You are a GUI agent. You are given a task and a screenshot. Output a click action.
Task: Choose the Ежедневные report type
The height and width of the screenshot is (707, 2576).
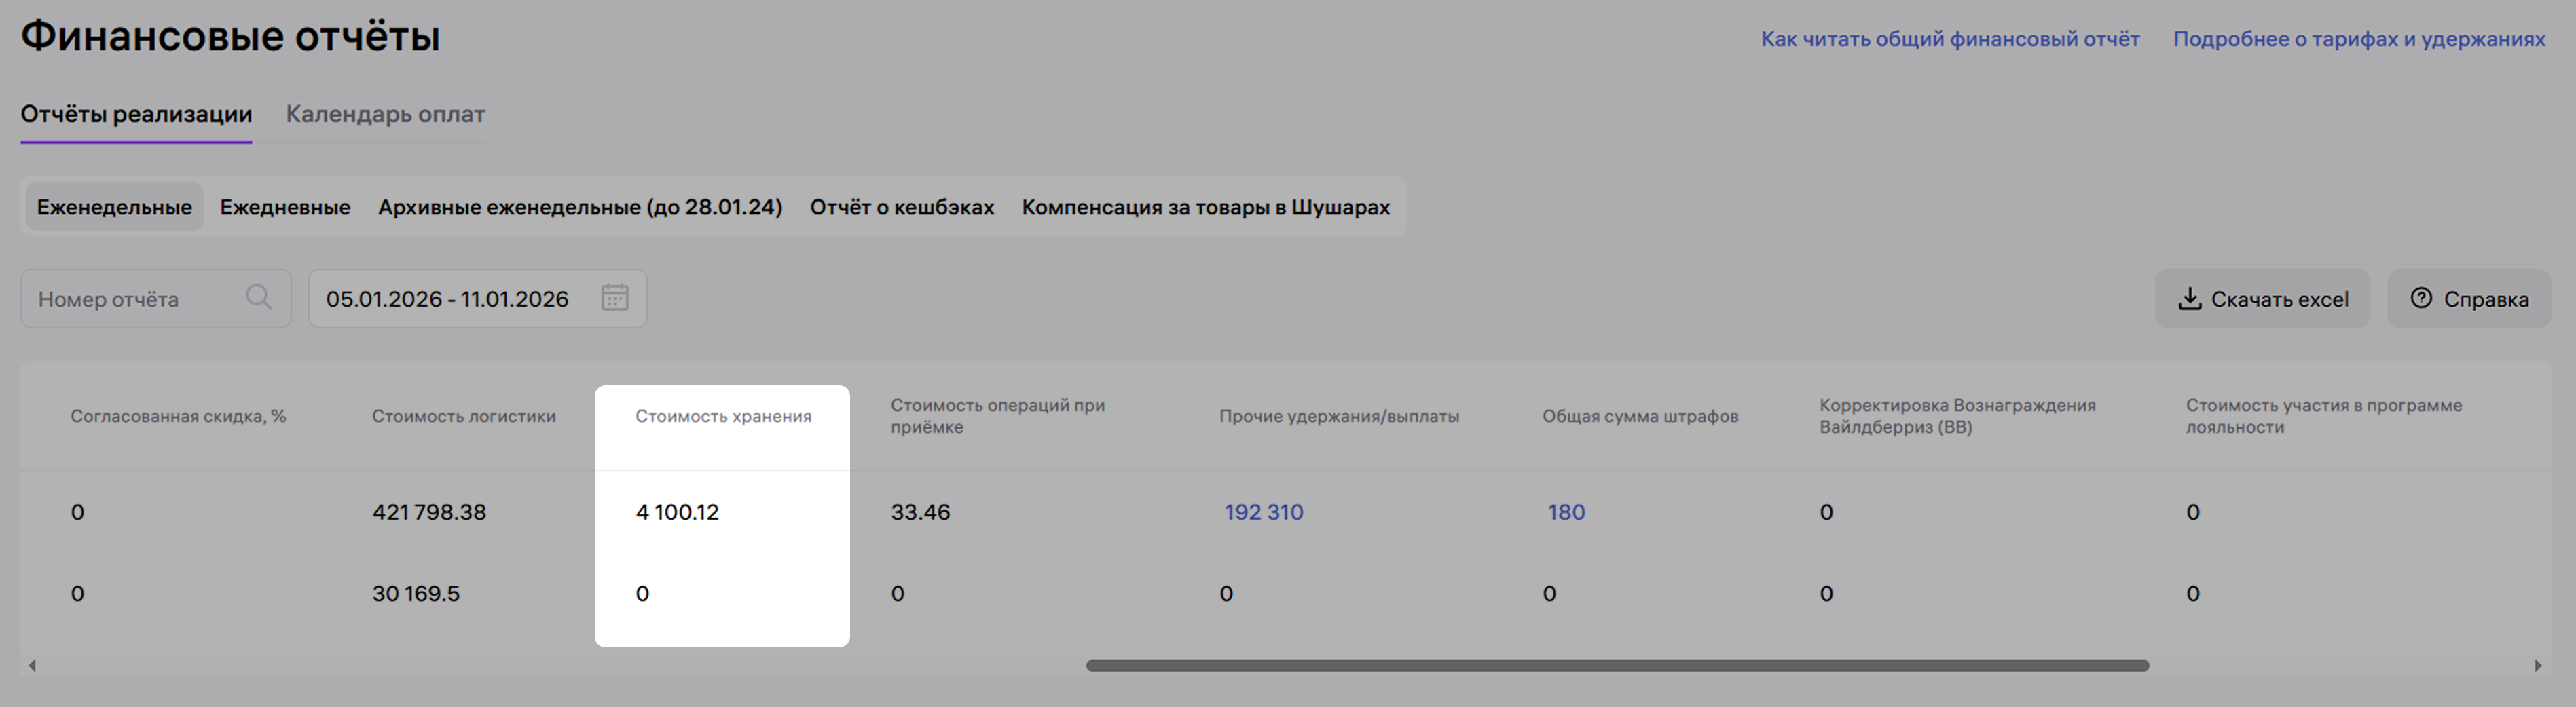(285, 207)
